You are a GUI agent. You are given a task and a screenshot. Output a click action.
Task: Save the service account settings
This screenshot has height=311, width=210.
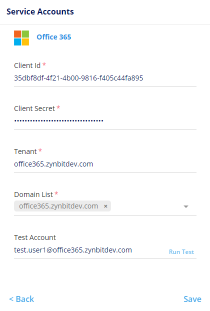click(x=192, y=299)
